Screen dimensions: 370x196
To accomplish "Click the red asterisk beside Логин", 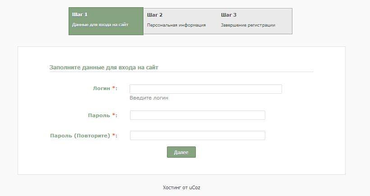I will 114,88.
